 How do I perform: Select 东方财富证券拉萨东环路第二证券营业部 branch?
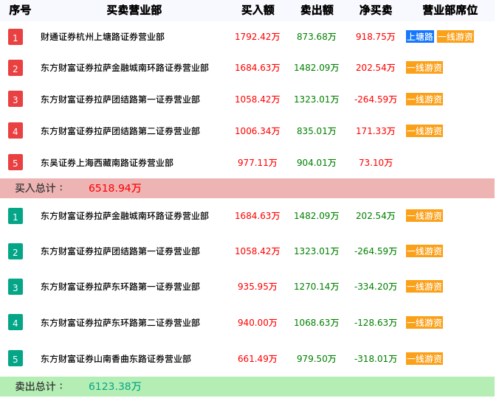click(x=120, y=323)
